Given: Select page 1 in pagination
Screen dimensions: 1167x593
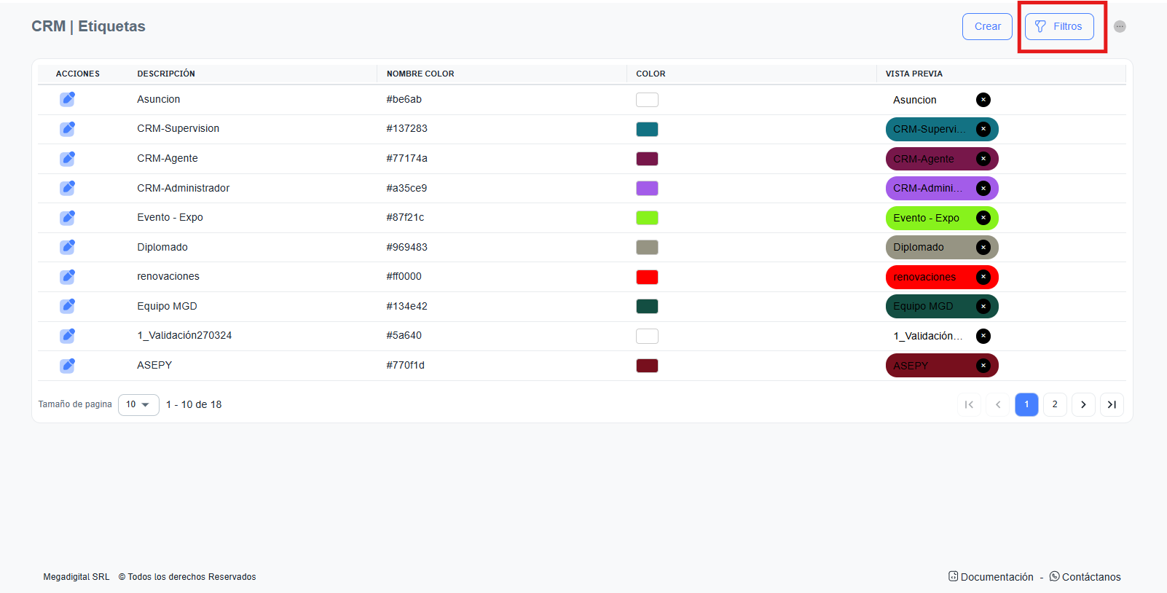Looking at the screenshot, I should point(1026,404).
